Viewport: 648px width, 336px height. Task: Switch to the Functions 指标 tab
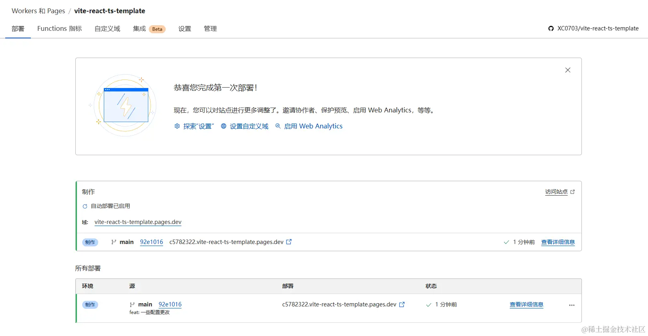59,29
